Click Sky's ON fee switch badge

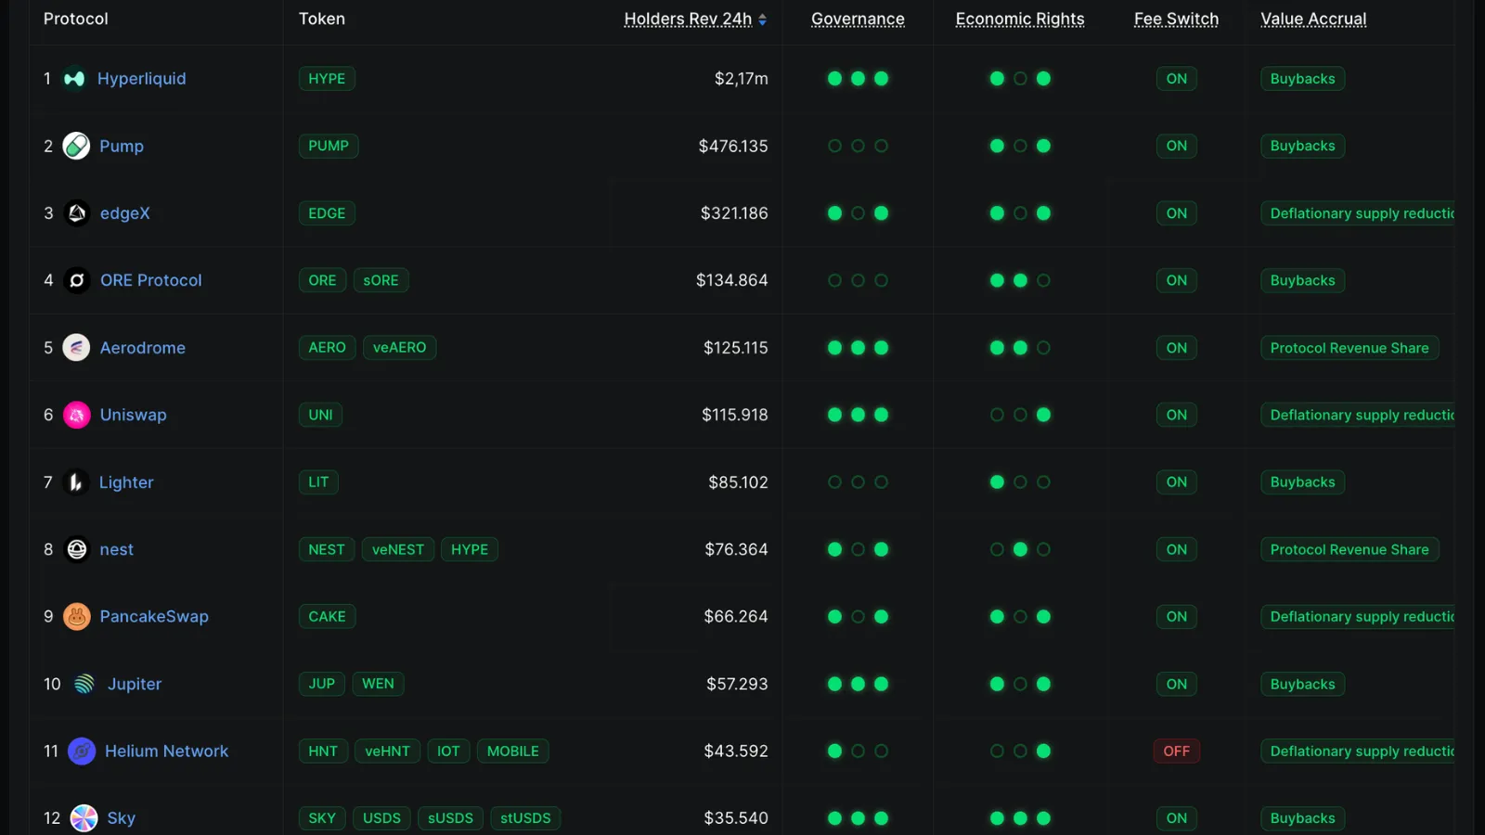point(1177,818)
